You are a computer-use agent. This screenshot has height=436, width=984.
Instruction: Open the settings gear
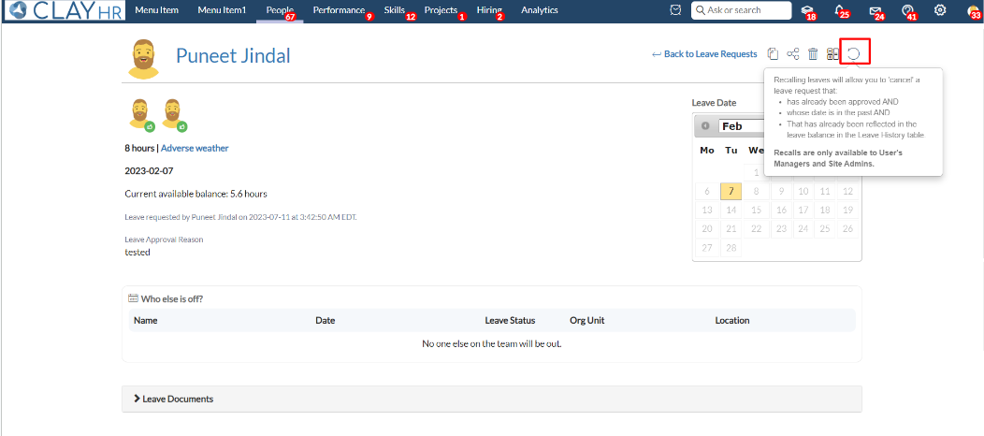(x=940, y=10)
